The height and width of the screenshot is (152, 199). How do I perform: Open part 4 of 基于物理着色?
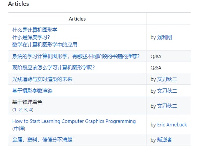click(31, 110)
